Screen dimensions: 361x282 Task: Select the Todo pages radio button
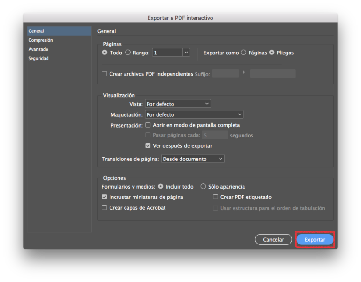tap(104, 53)
